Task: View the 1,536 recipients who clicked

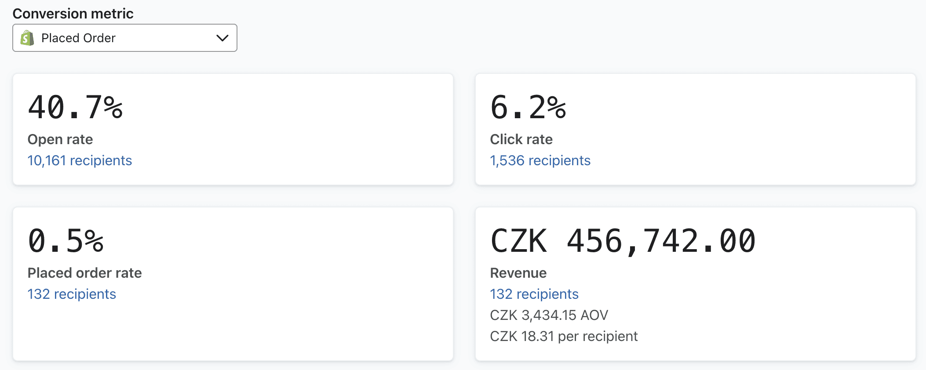Action: (x=540, y=160)
